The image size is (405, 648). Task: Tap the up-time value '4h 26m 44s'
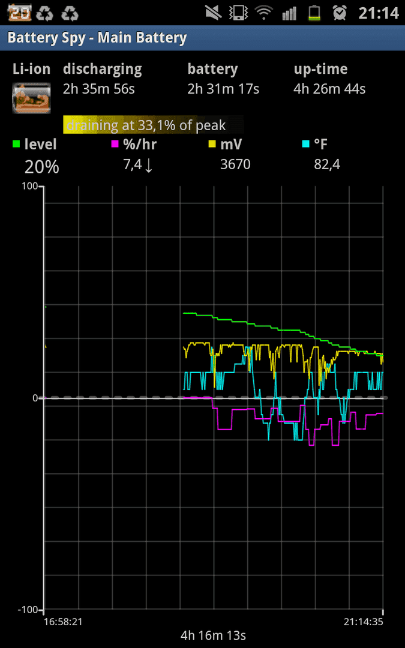point(329,89)
